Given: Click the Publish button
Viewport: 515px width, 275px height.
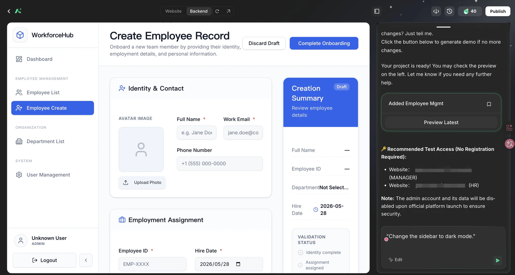Looking at the screenshot, I should point(498,11).
